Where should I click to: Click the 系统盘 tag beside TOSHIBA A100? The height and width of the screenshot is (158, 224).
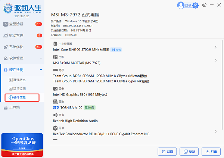[x=89, y=107]
